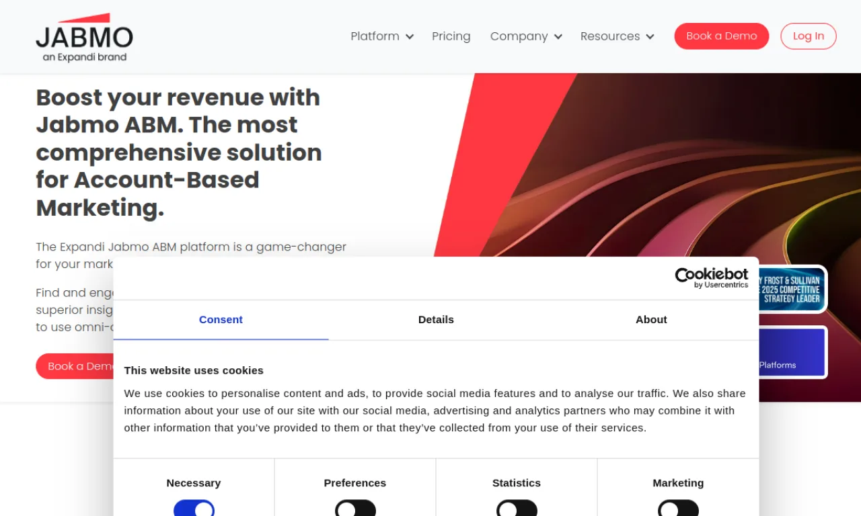Expand the Resources menu chevron
This screenshot has height=516, width=861.
point(650,37)
